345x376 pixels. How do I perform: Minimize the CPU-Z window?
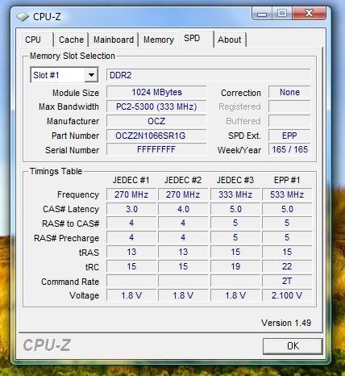tap(262, 14)
